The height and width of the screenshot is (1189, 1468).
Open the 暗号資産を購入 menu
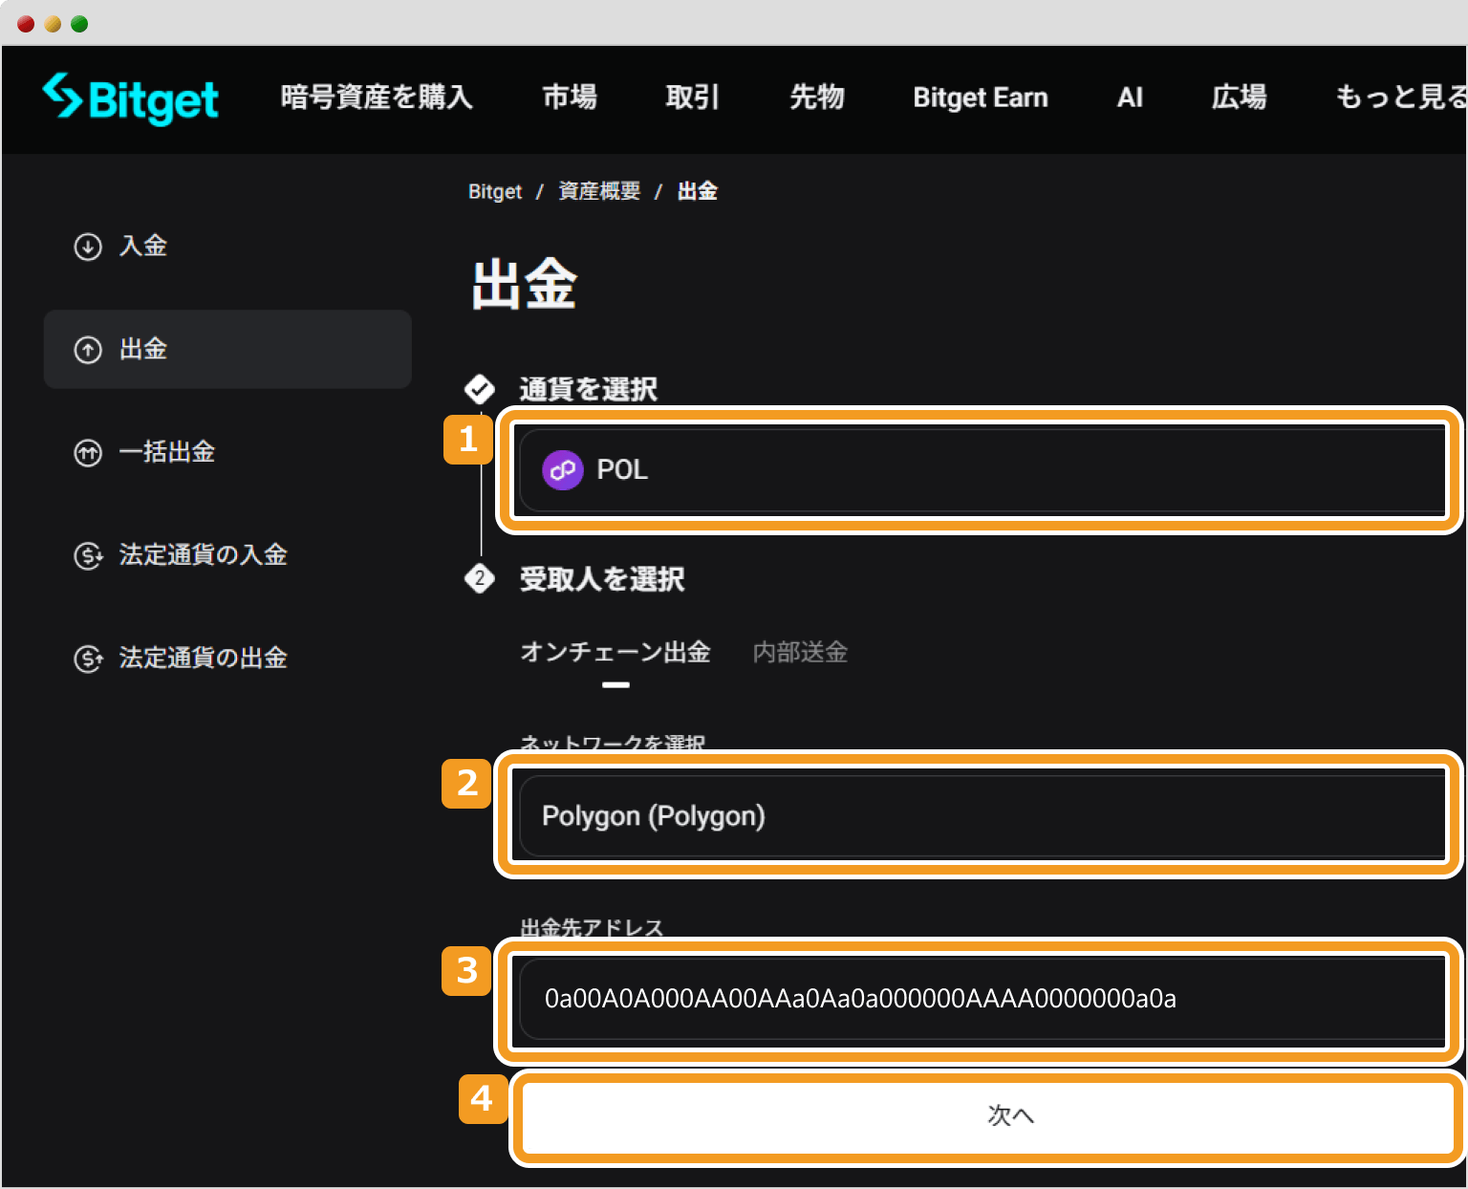pyautogui.click(x=377, y=97)
